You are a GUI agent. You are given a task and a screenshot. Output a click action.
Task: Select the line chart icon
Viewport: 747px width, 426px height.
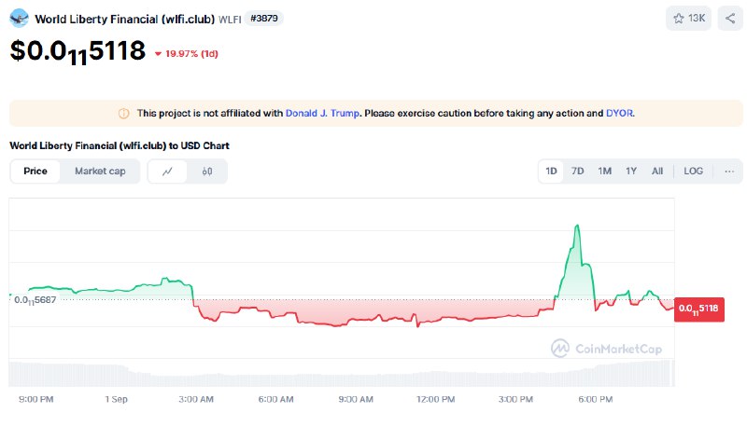[x=167, y=172]
